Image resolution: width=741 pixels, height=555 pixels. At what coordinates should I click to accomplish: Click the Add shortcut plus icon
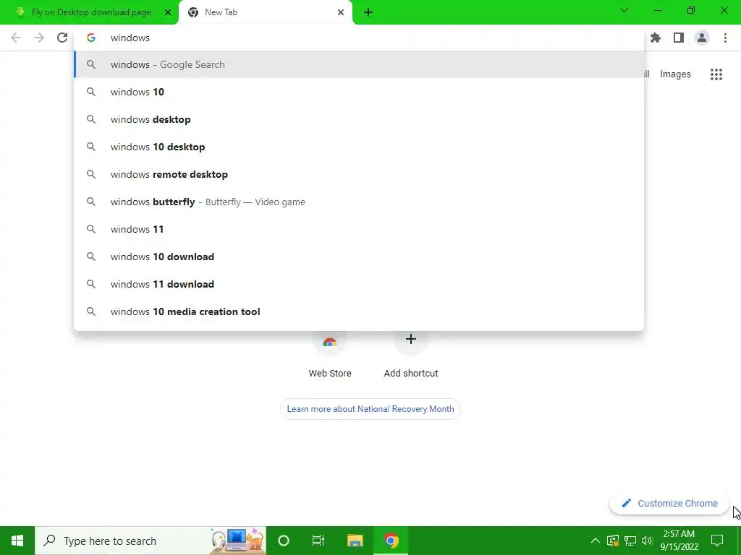(411, 339)
